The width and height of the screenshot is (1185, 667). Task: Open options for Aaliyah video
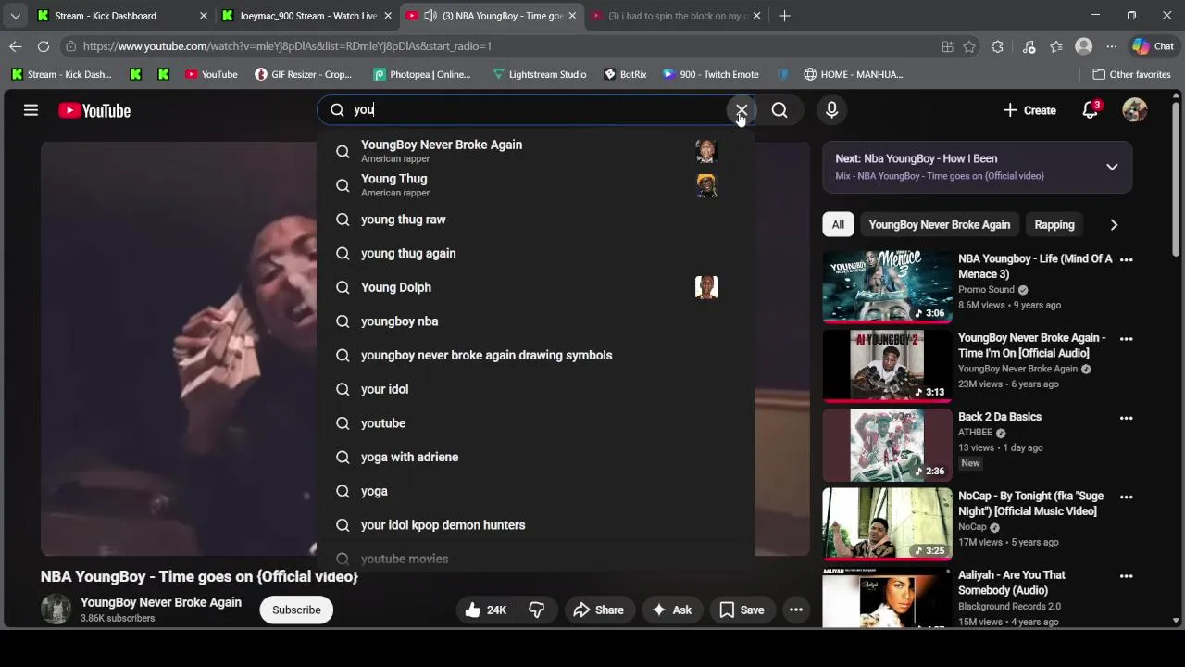pyautogui.click(x=1126, y=576)
